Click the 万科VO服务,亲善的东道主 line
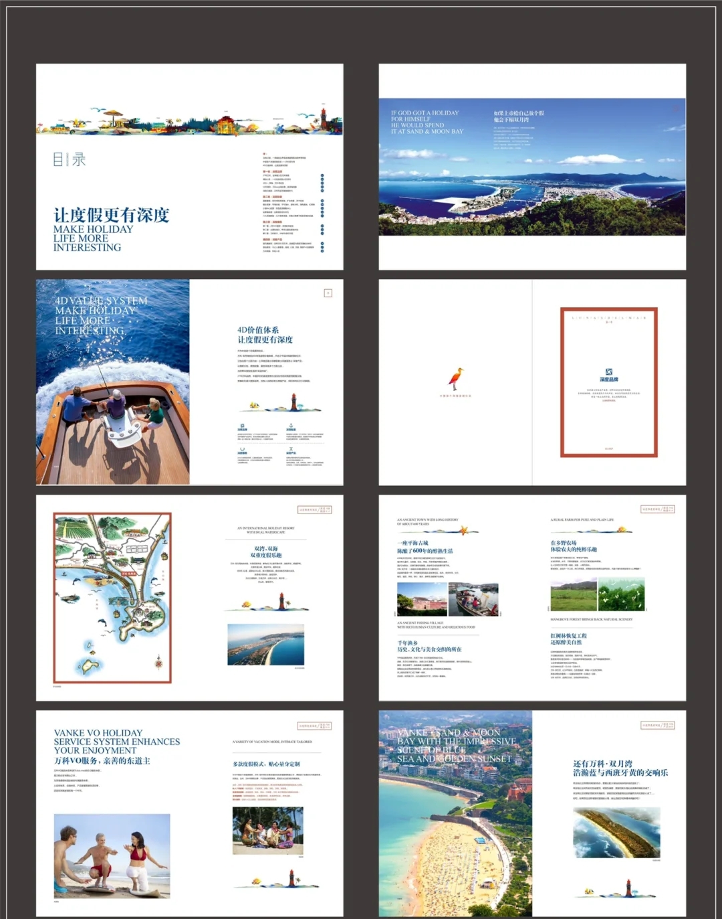The height and width of the screenshot is (919, 722). (x=102, y=761)
